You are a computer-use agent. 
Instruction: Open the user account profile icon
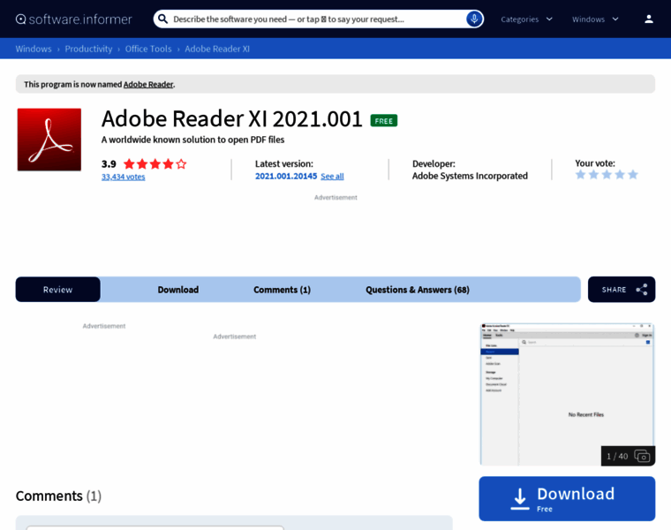[649, 19]
